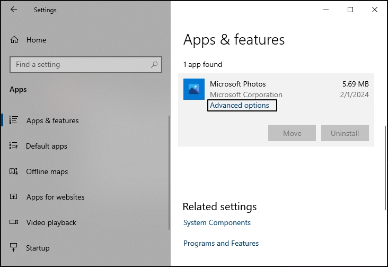Open the Home menu label
The width and height of the screenshot is (388, 267).
click(x=36, y=40)
